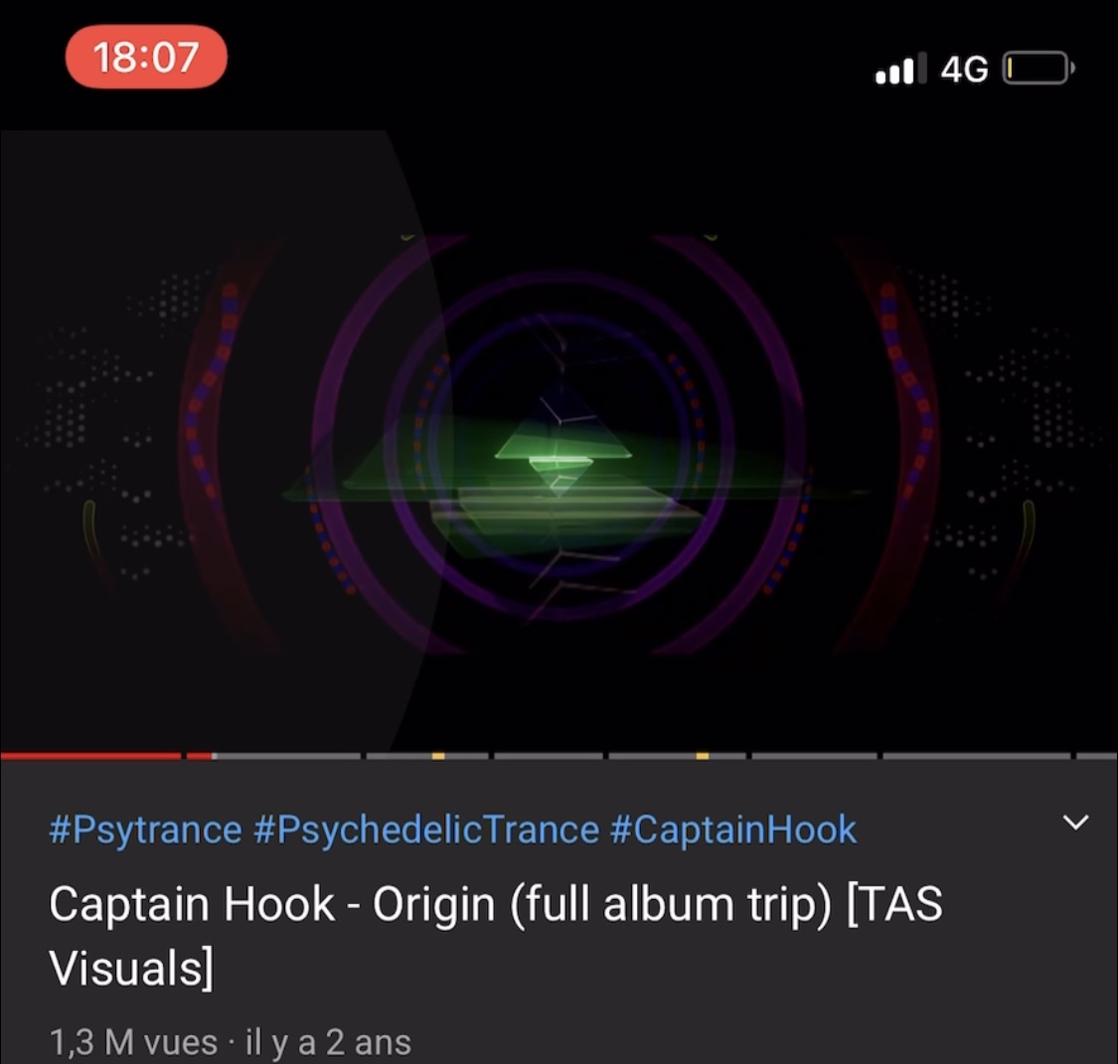
Task: Tap the left red arc in the video
Action: pos(214,442)
